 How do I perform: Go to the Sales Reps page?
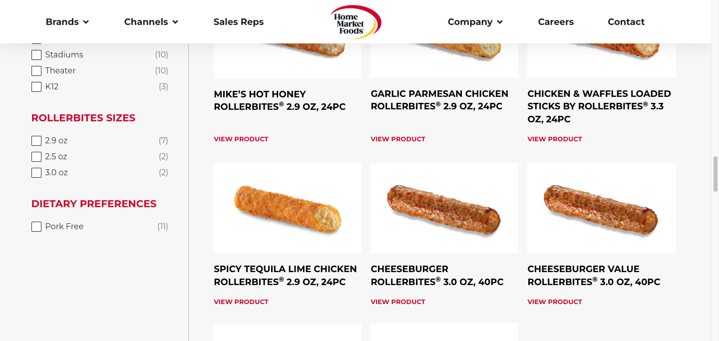pos(239,22)
